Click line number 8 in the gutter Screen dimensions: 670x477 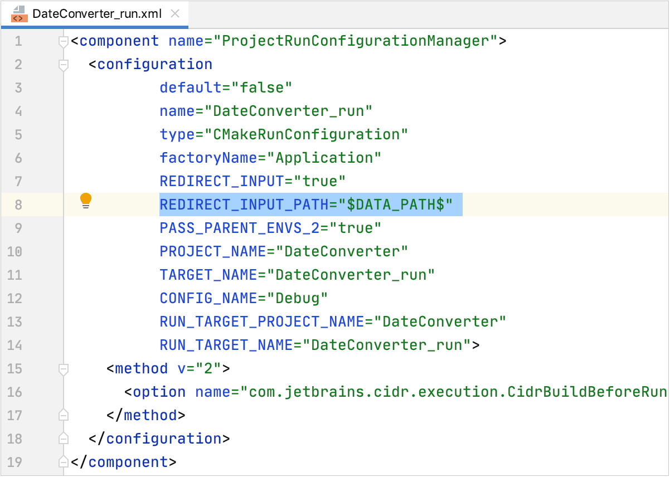(x=17, y=205)
